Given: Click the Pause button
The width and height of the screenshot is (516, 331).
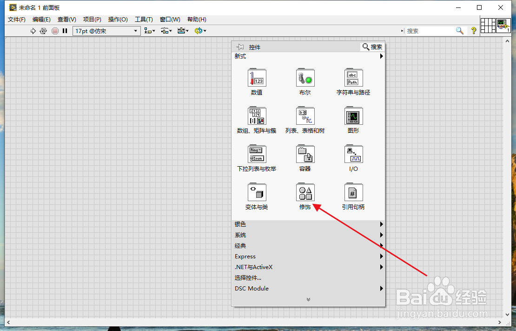Looking at the screenshot, I should tap(65, 31).
